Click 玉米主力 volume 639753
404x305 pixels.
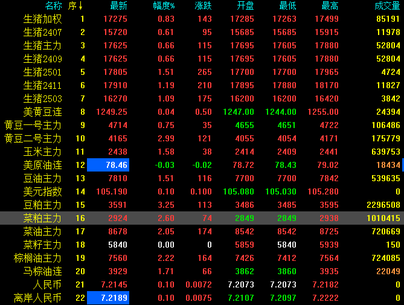pyautogui.click(x=386, y=152)
